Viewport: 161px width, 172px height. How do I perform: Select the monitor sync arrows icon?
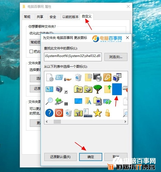tap(107, 101)
